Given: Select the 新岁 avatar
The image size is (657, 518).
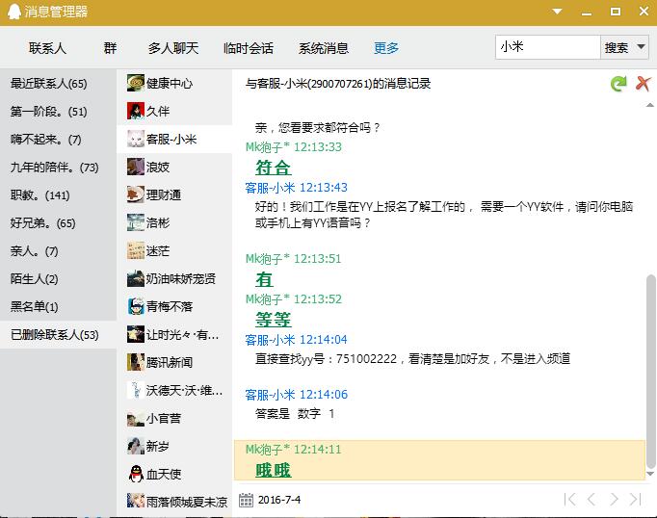Looking at the screenshot, I should pyautogui.click(x=135, y=446).
